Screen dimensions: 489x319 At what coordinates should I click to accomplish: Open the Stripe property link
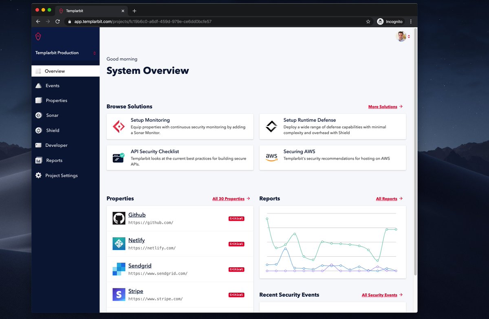pos(136,291)
